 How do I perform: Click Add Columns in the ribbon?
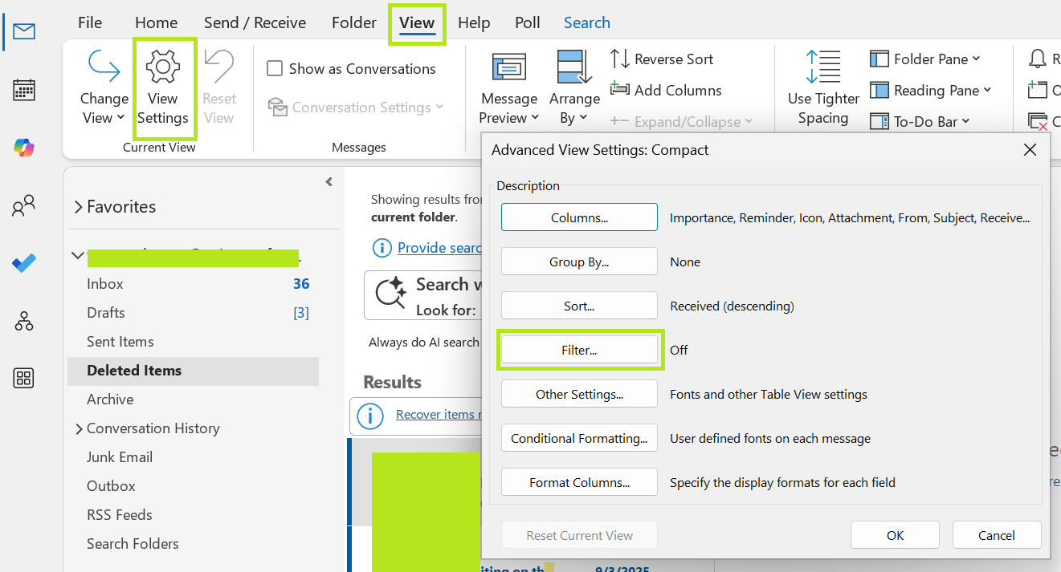[x=666, y=91]
